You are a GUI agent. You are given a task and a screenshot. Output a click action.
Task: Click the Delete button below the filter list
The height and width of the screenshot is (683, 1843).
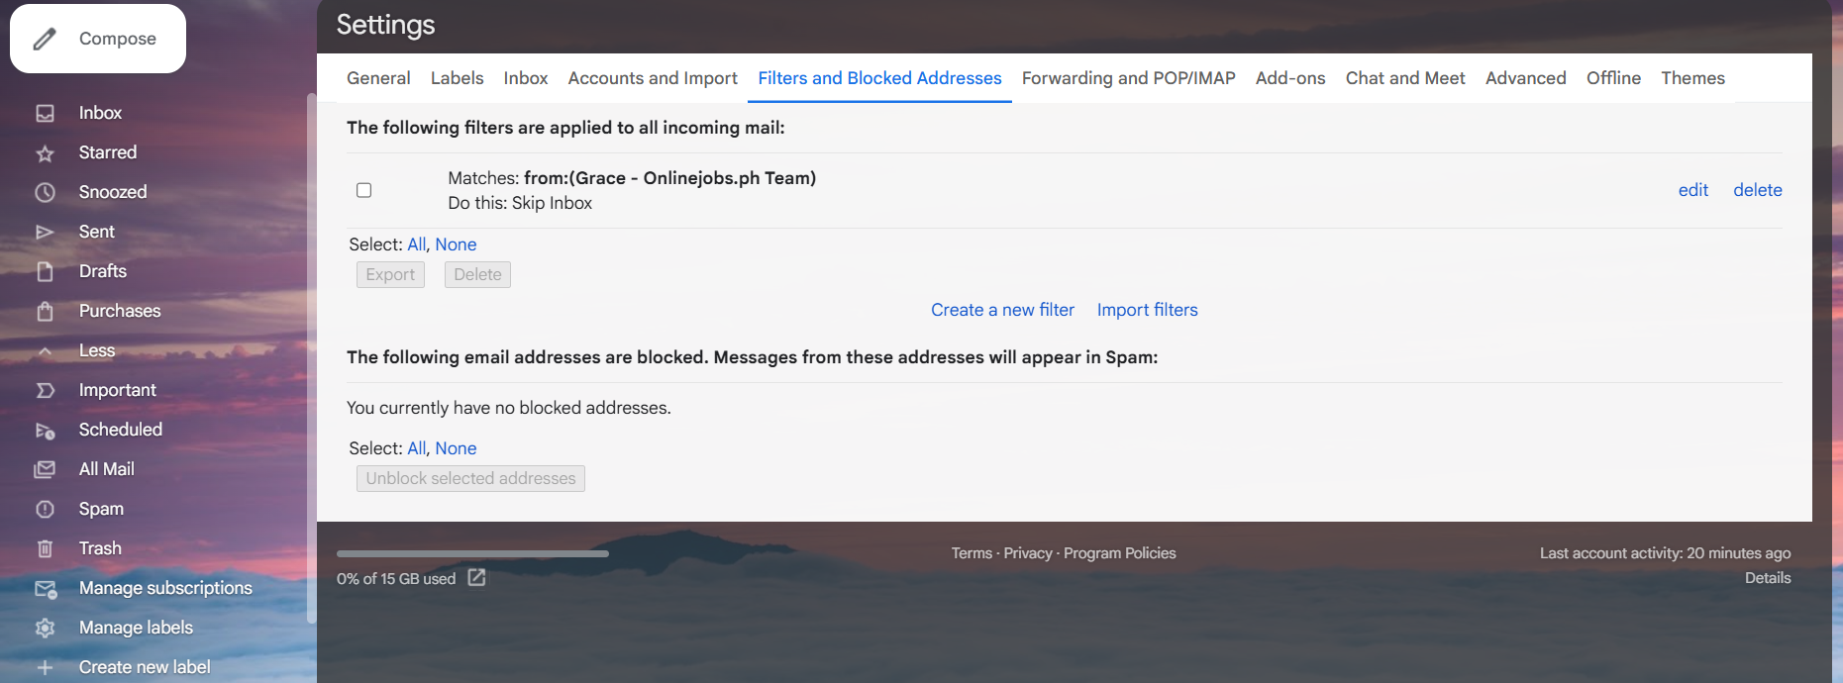[477, 274]
